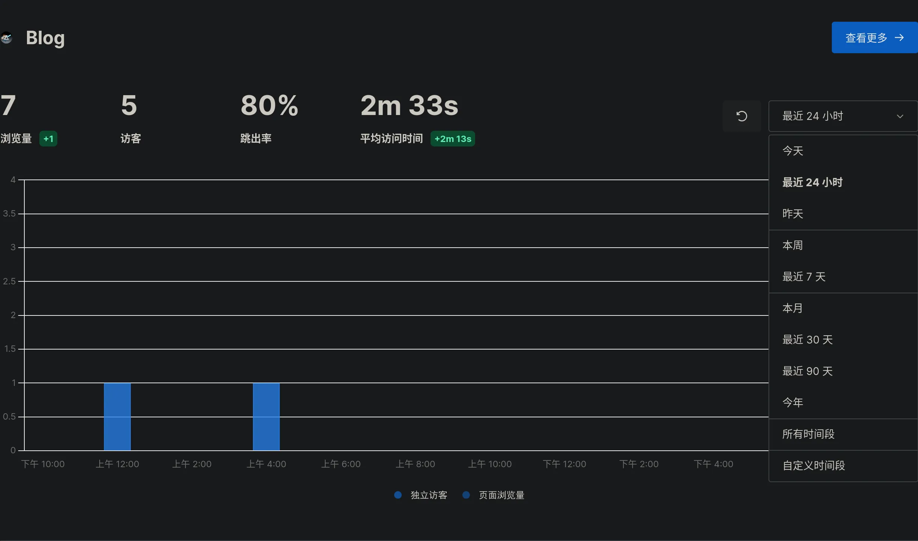918x541 pixels.
Task: Pick 最近 7 天 option
Action: point(804,276)
